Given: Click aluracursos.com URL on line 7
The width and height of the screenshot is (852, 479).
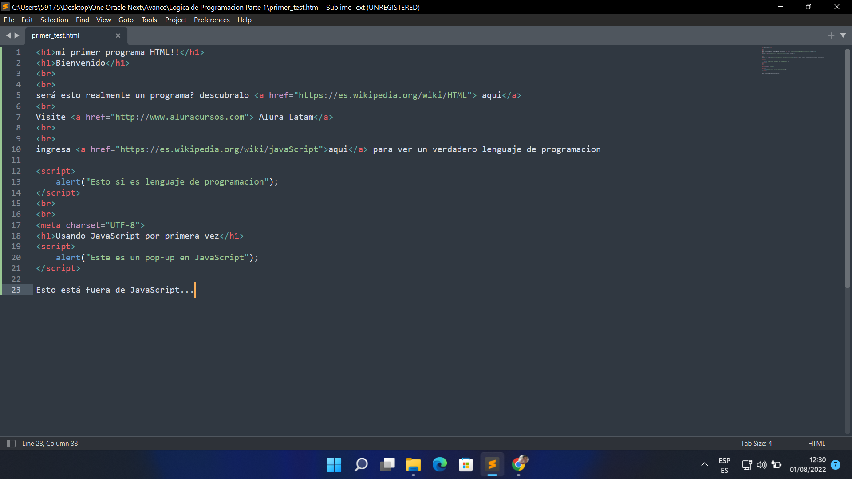Looking at the screenshot, I should tap(180, 117).
